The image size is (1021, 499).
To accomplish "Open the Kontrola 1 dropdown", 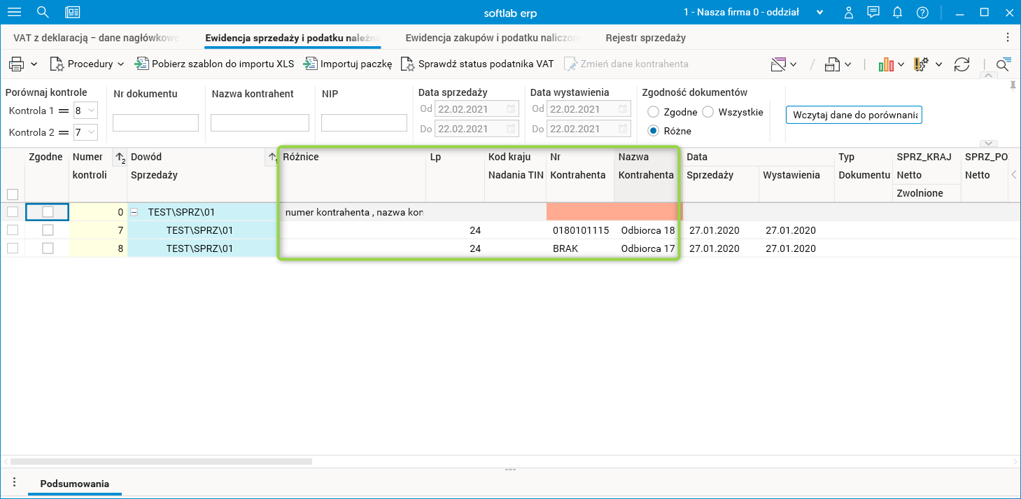I will point(92,111).
